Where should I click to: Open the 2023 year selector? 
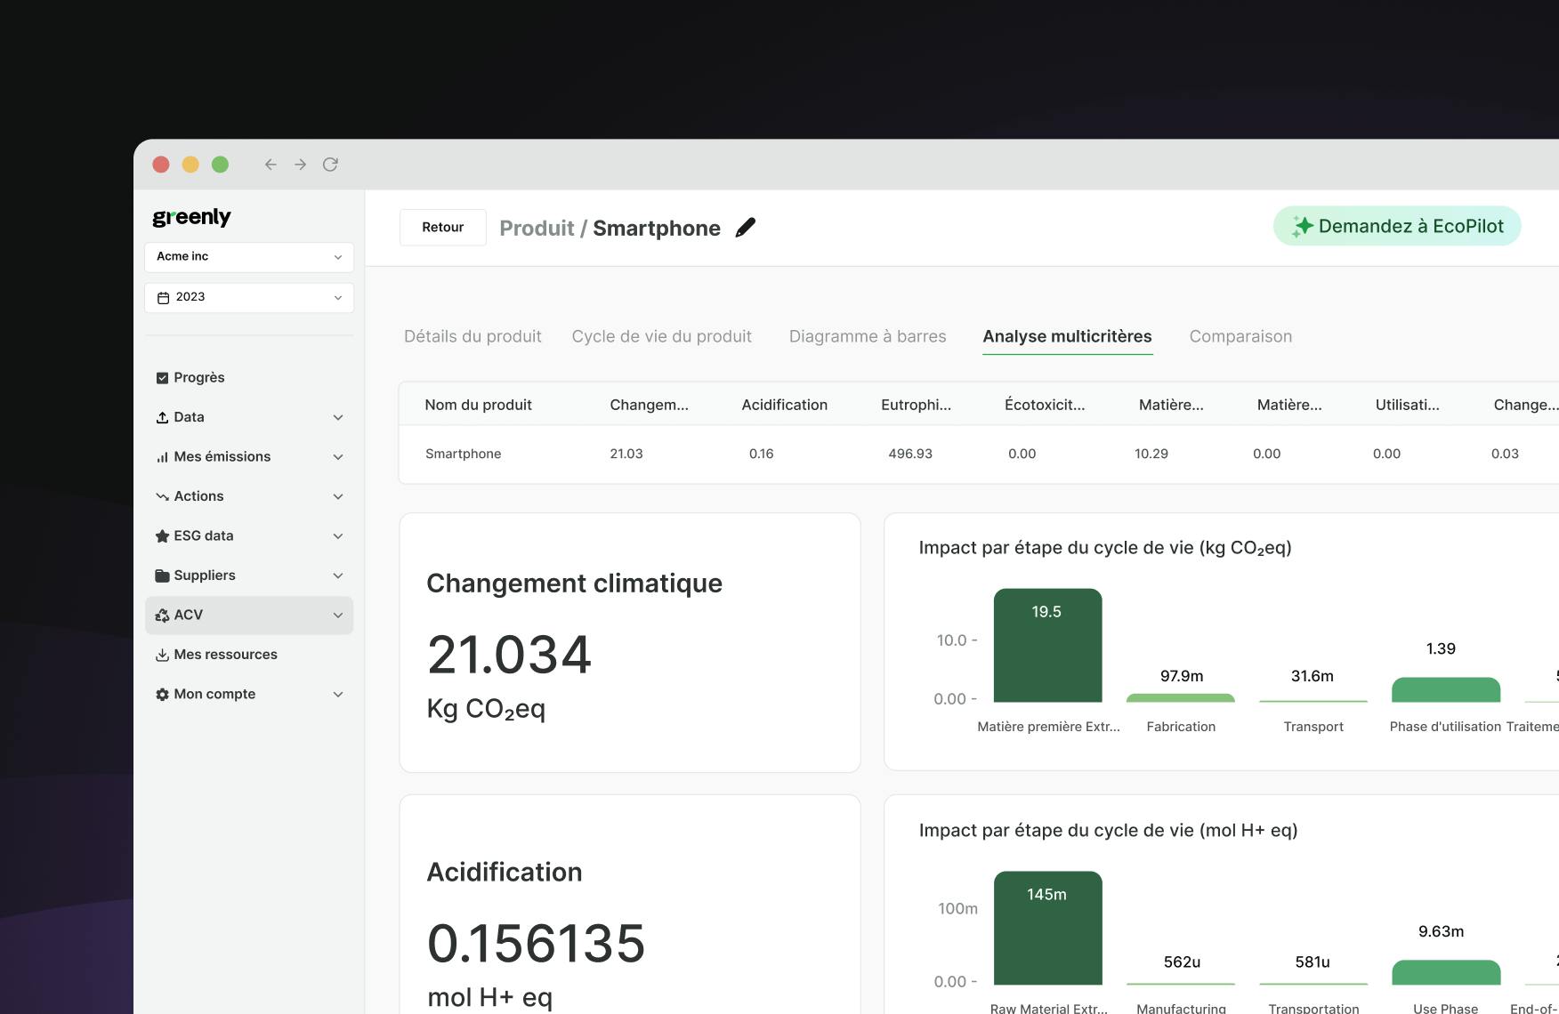pyautogui.click(x=249, y=297)
